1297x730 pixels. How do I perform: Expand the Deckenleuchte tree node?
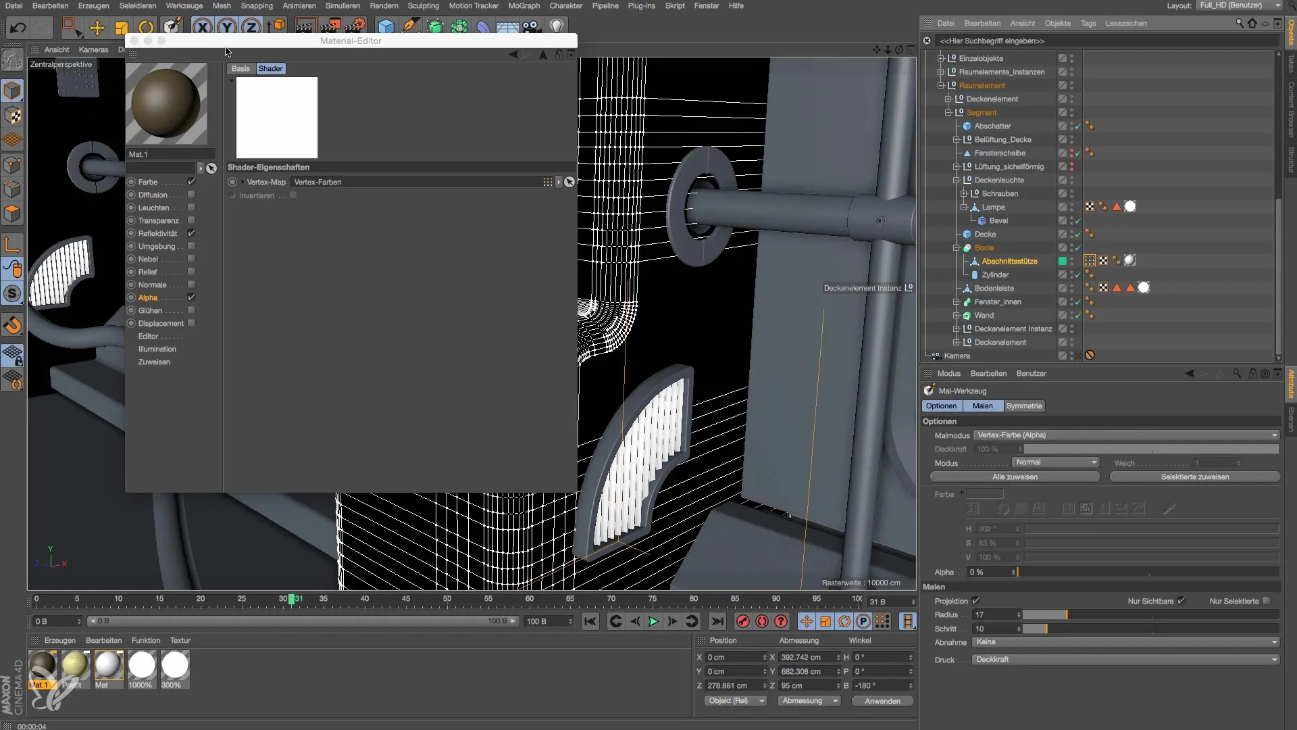pos(956,180)
